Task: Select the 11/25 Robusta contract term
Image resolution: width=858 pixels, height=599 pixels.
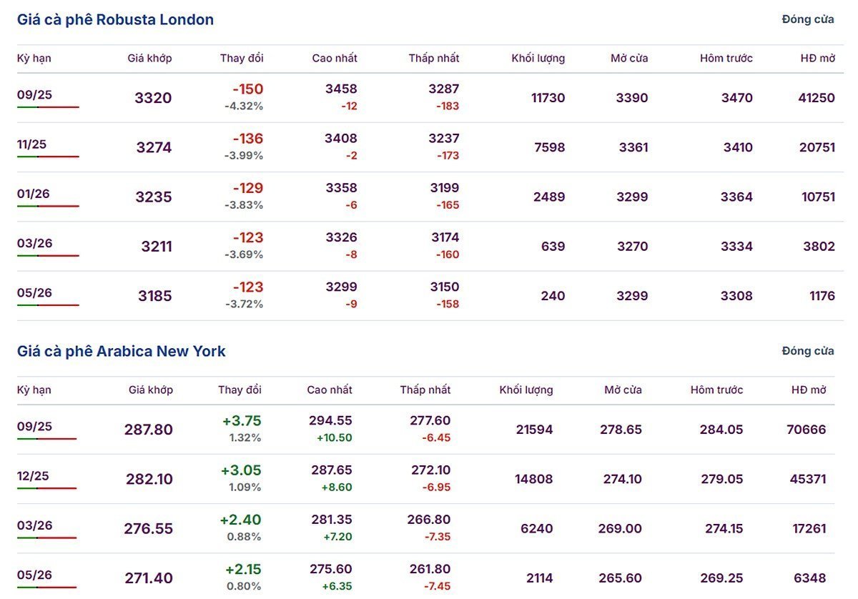Action: (31, 144)
